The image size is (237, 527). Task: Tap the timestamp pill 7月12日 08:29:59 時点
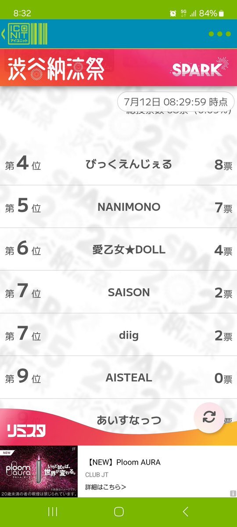pos(176,102)
